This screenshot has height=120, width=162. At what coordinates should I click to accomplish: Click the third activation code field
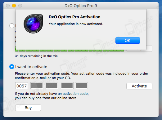tap(52, 86)
